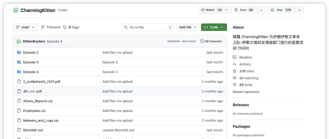Click the Episode 2 folder icon
The height and width of the screenshot is (139, 329).
tap(19, 52)
